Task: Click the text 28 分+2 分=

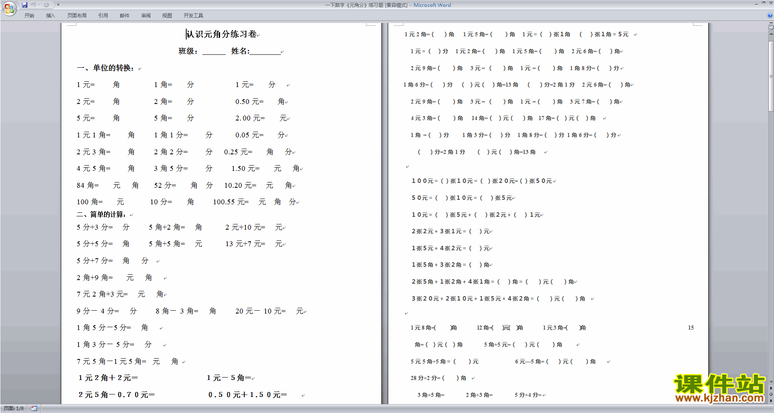Action: point(426,378)
